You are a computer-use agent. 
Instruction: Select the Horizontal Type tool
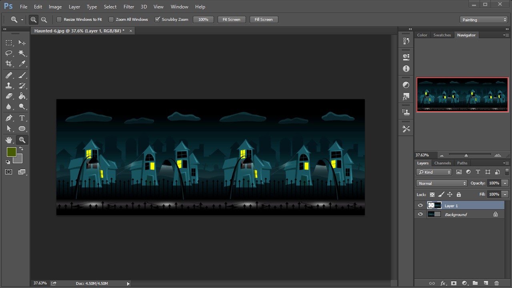click(x=22, y=118)
